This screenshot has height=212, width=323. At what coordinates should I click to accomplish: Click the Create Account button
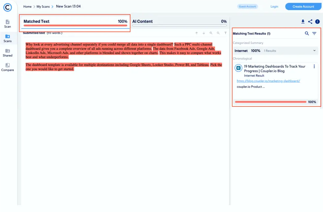point(303,7)
